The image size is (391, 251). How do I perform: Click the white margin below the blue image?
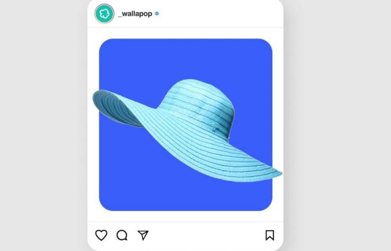pyautogui.click(x=186, y=216)
